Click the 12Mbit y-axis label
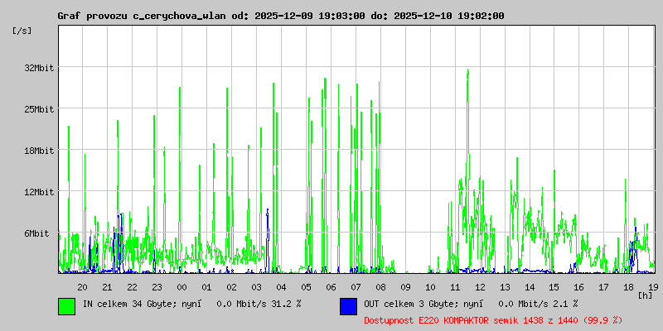663x331 pixels. (39, 192)
